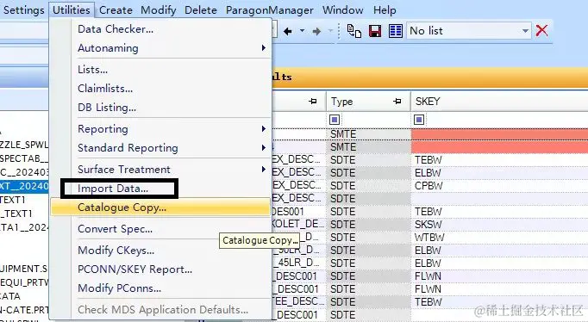Screen dimensions: 588x322
Task: Select the TA1__202 tree item
Action: [x=24, y=227]
